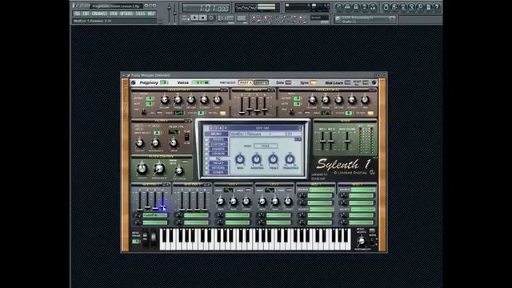The image size is (512, 288).
Task: Adjust Oscillator A2 Volume knob
Action: pos(313,100)
